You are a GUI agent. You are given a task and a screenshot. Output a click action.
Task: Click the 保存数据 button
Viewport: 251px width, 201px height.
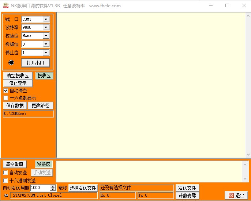(15, 105)
